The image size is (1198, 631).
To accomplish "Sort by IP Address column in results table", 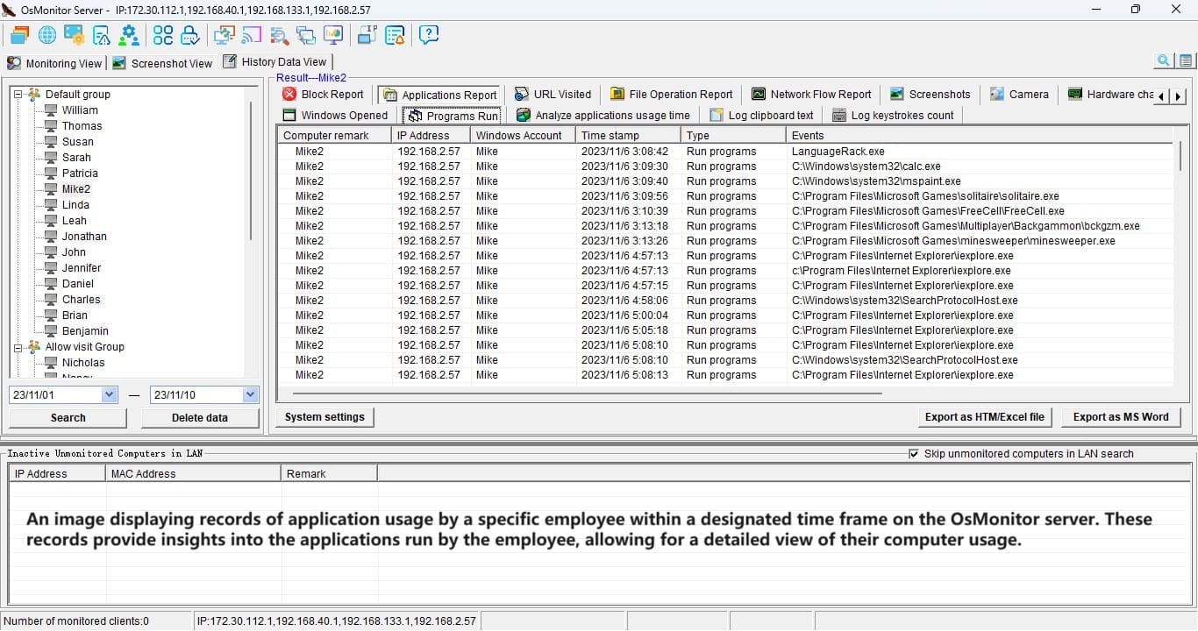I will pyautogui.click(x=431, y=135).
